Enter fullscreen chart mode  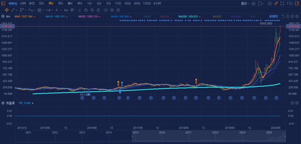click(x=282, y=4)
